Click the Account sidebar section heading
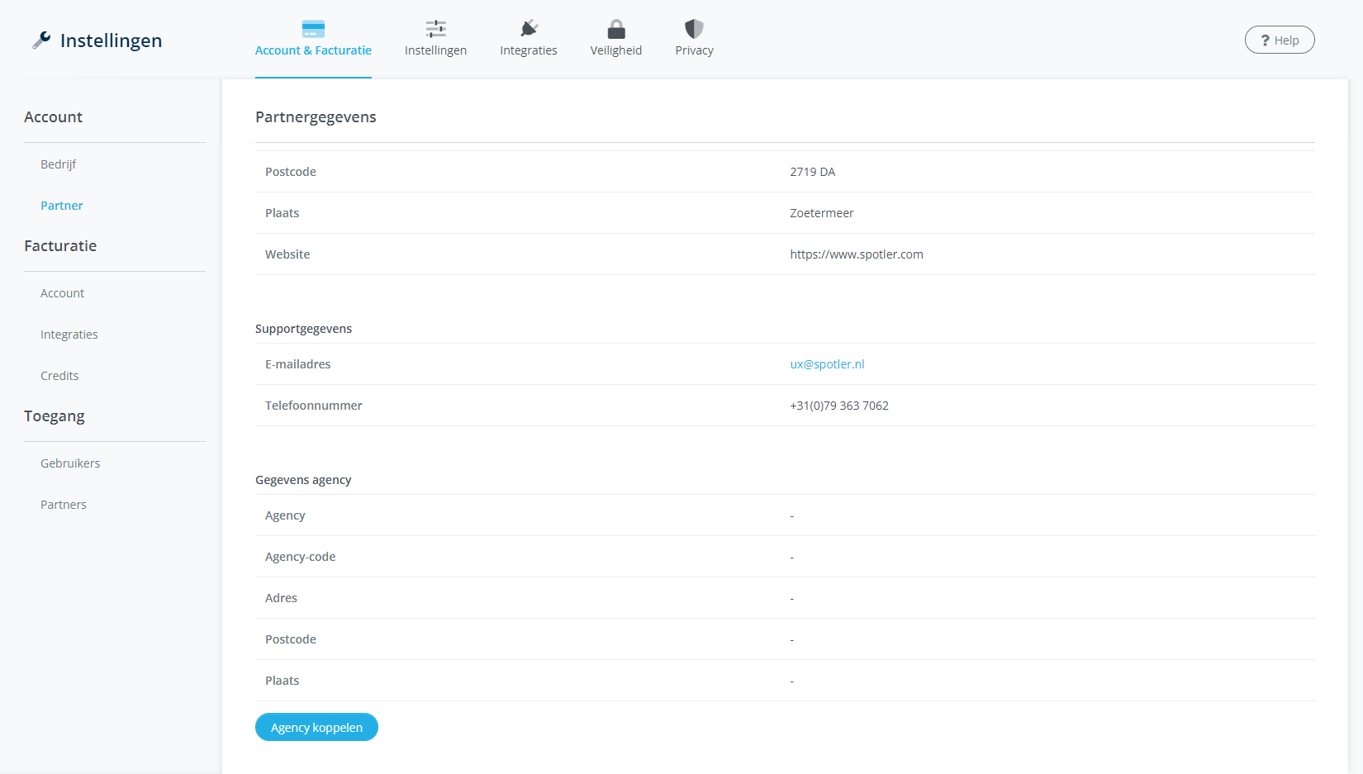Screen dimensions: 1363x774 coord(53,117)
